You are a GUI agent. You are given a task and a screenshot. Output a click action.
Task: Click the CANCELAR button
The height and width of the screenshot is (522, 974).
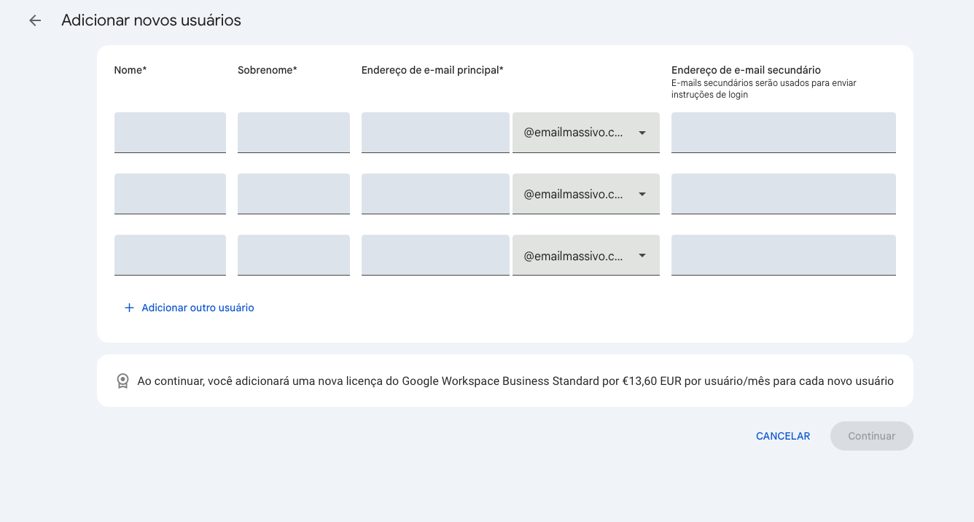click(782, 436)
